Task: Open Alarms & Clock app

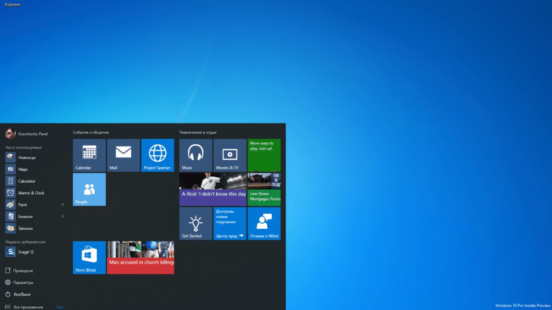Action: coord(31,193)
